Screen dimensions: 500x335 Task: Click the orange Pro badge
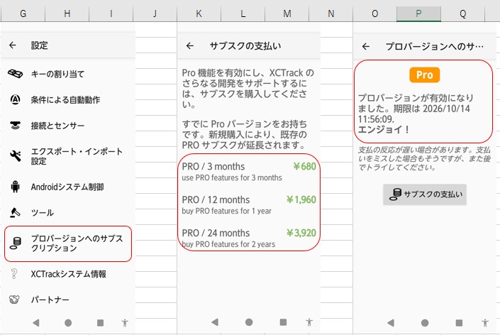[x=424, y=75]
